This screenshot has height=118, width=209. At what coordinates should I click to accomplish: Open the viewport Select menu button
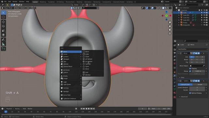[x=23, y=8]
